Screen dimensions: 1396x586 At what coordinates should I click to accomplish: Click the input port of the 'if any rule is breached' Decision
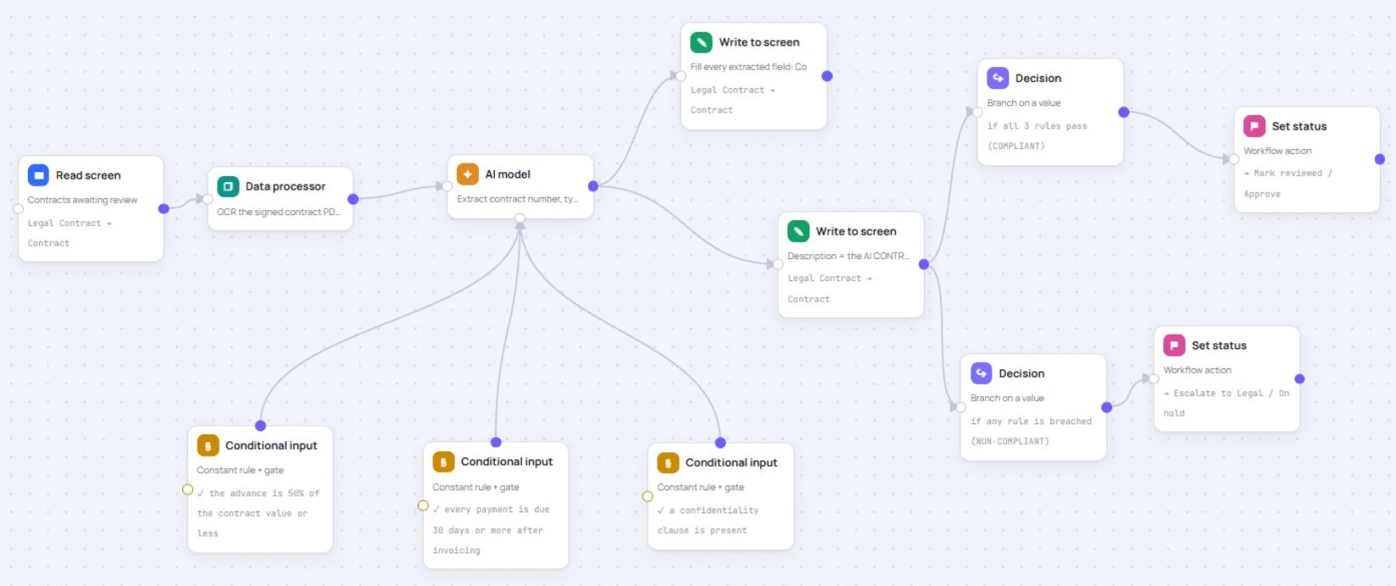pyautogui.click(x=961, y=407)
